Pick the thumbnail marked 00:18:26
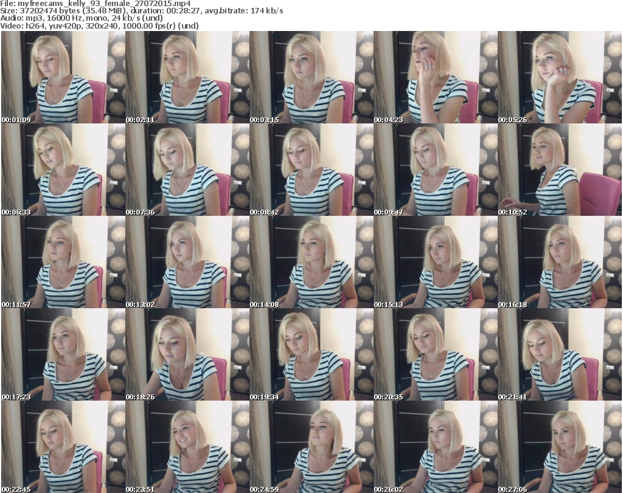The height and width of the screenshot is (493, 623). point(187,354)
